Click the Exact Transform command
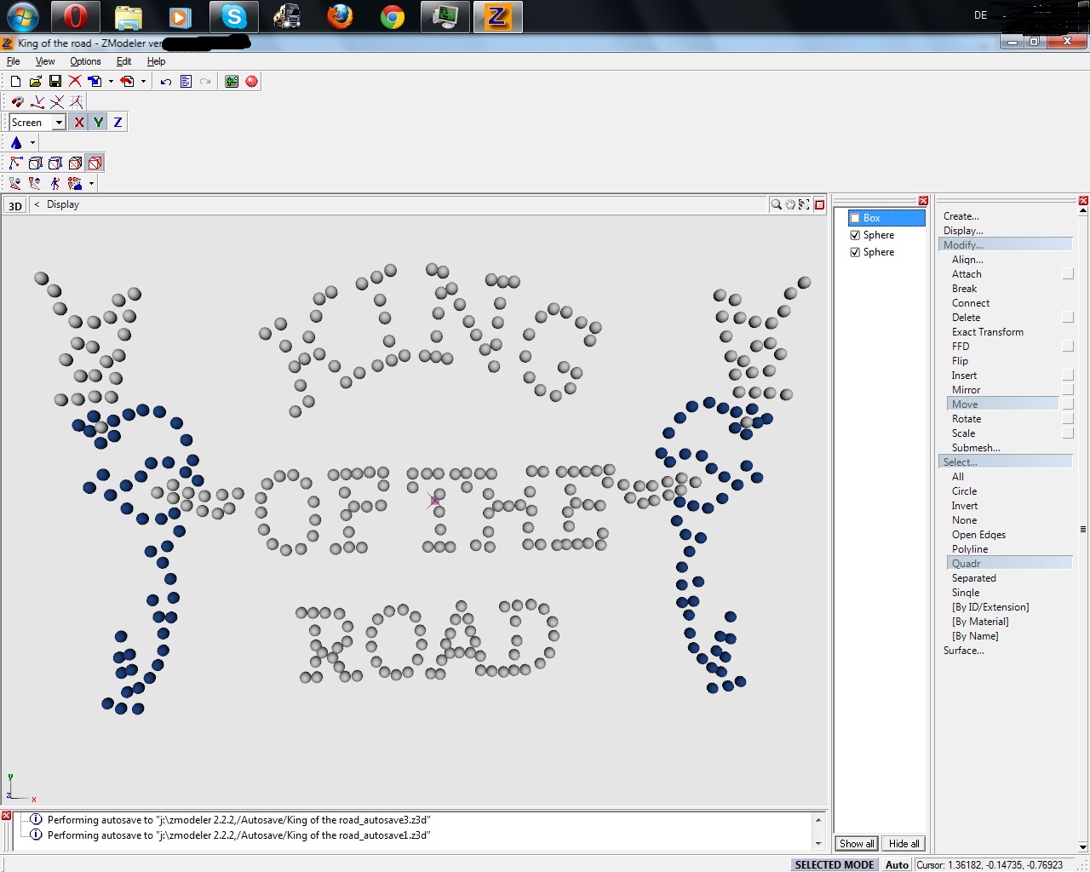The image size is (1090, 872). click(x=988, y=332)
